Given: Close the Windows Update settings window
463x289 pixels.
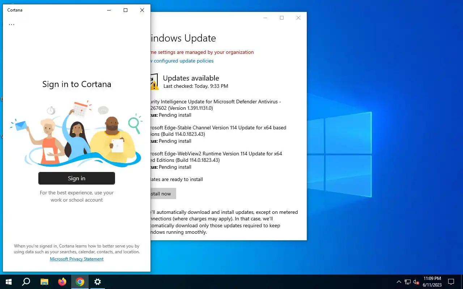Looking at the screenshot, I should point(298,18).
